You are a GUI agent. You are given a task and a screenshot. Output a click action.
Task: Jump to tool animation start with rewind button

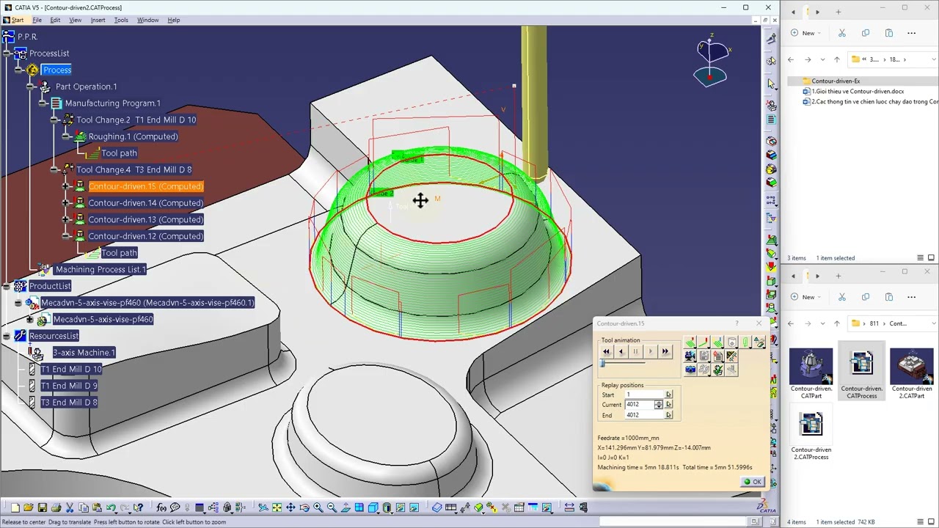(x=607, y=352)
